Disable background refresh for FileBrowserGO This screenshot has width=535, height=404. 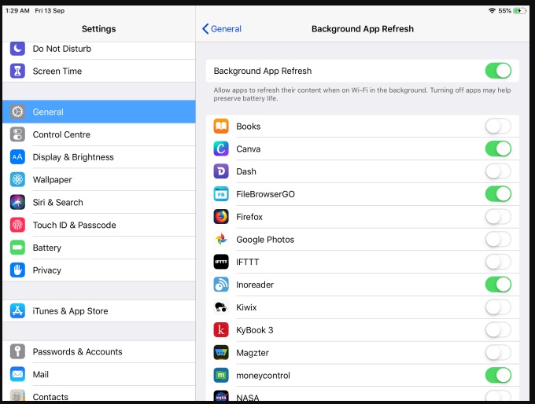498,194
